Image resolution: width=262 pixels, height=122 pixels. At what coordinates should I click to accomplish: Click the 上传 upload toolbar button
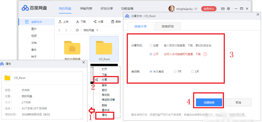pos(63,22)
